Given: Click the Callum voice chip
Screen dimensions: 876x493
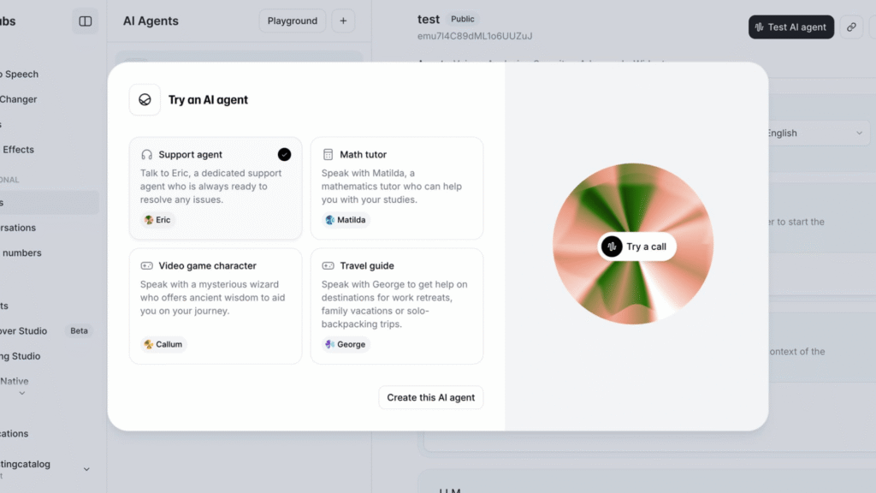Looking at the screenshot, I should [x=163, y=344].
